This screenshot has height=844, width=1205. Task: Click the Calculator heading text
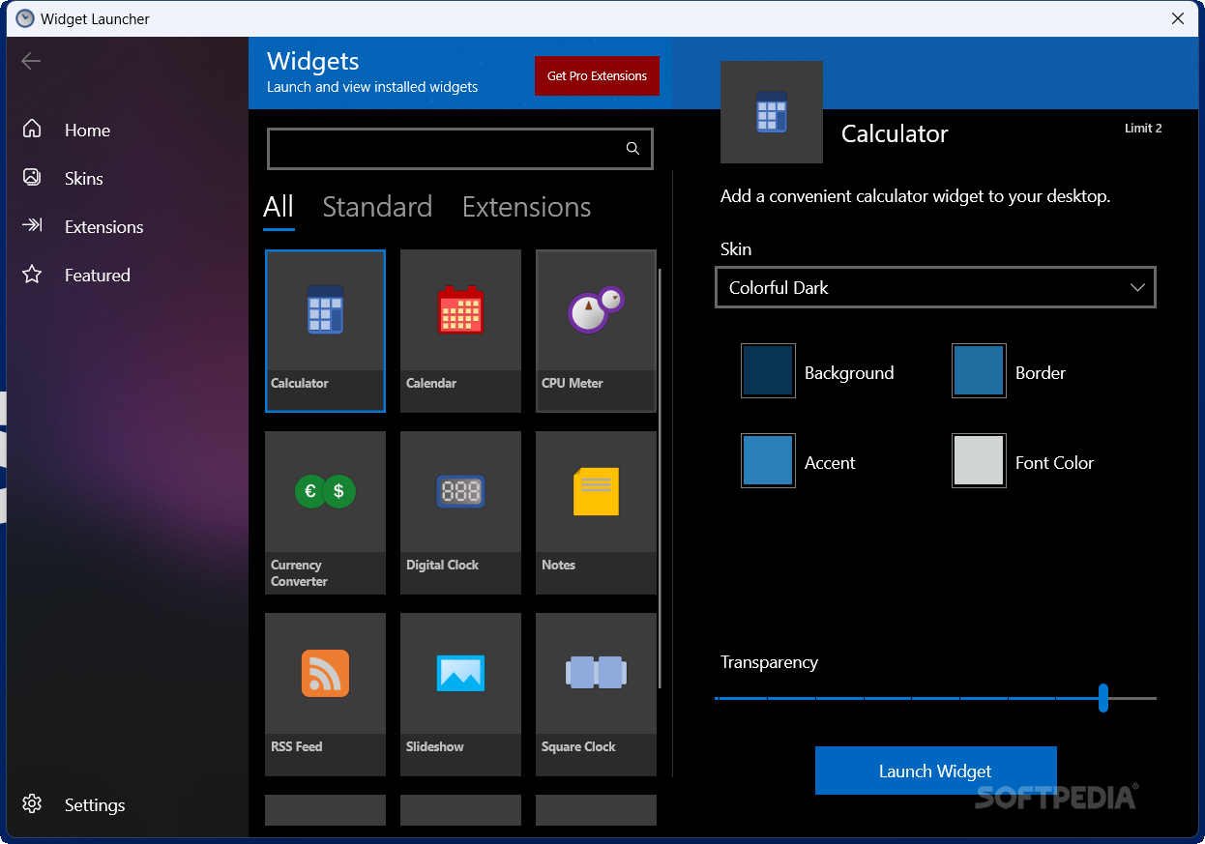click(895, 133)
